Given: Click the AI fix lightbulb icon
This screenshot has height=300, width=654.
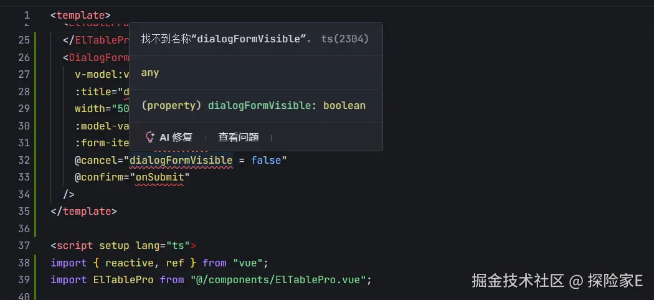Looking at the screenshot, I should click(x=149, y=138).
